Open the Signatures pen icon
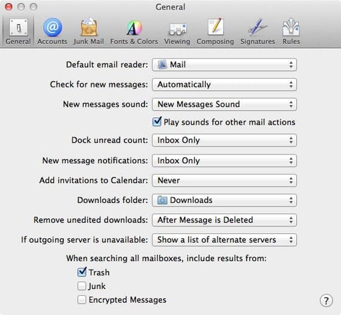 click(258, 27)
